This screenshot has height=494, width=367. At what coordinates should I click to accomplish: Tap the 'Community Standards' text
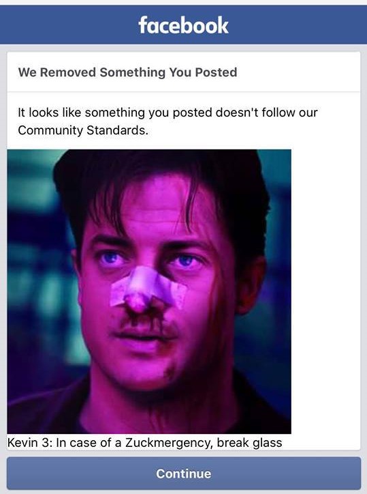tap(82, 130)
